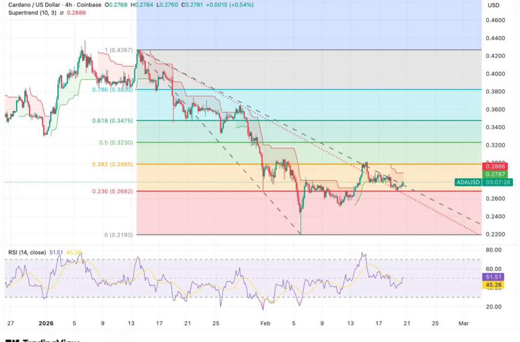The height and width of the screenshot is (342, 520).
Task: Click the USD currency label on price axis
Action: tap(493, 5)
